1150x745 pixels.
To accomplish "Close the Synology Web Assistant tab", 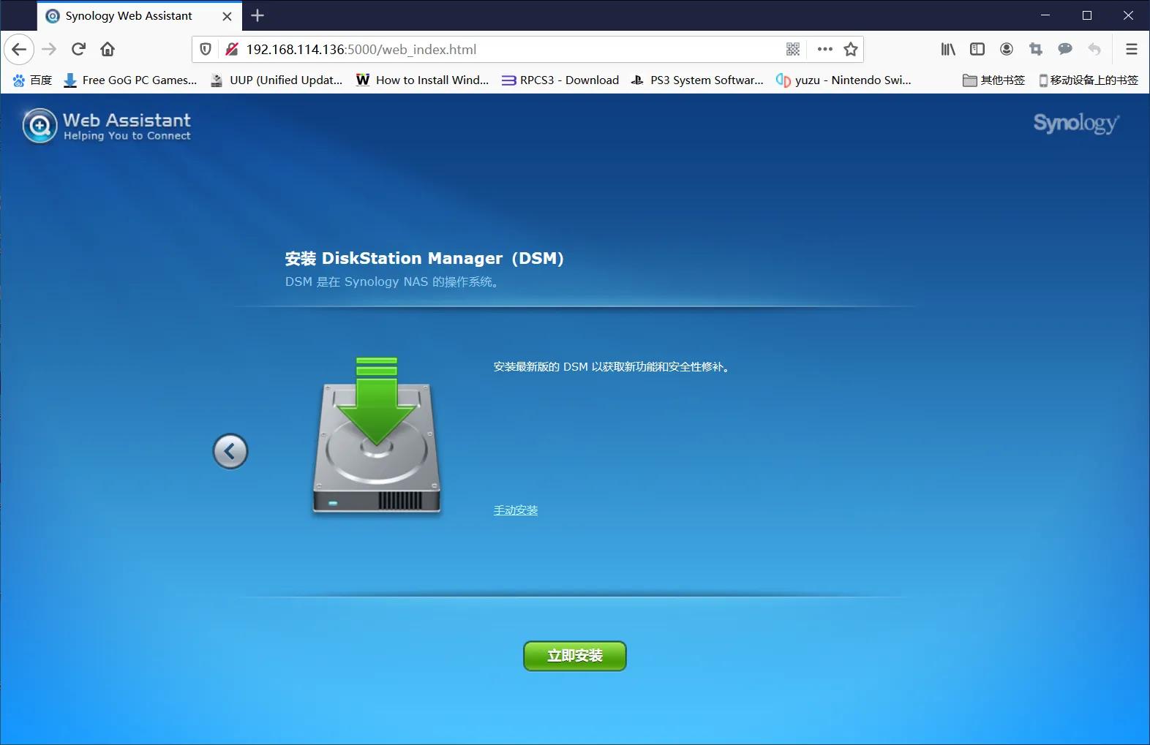I will pos(227,16).
